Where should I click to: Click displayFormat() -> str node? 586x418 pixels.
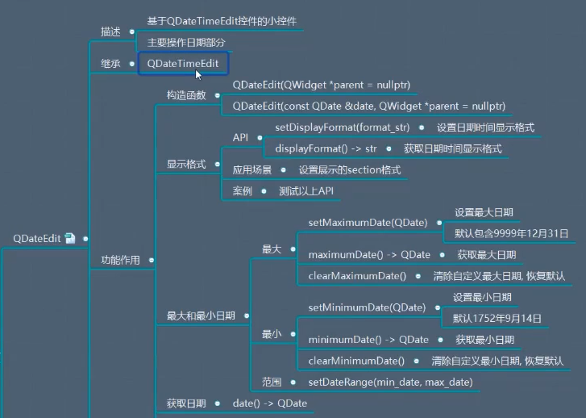(x=326, y=149)
